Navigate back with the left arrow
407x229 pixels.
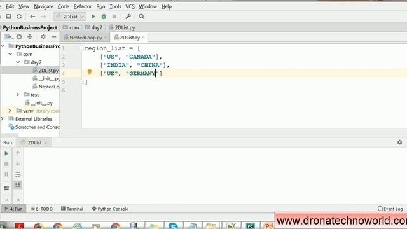pyautogui.click(x=32, y=17)
